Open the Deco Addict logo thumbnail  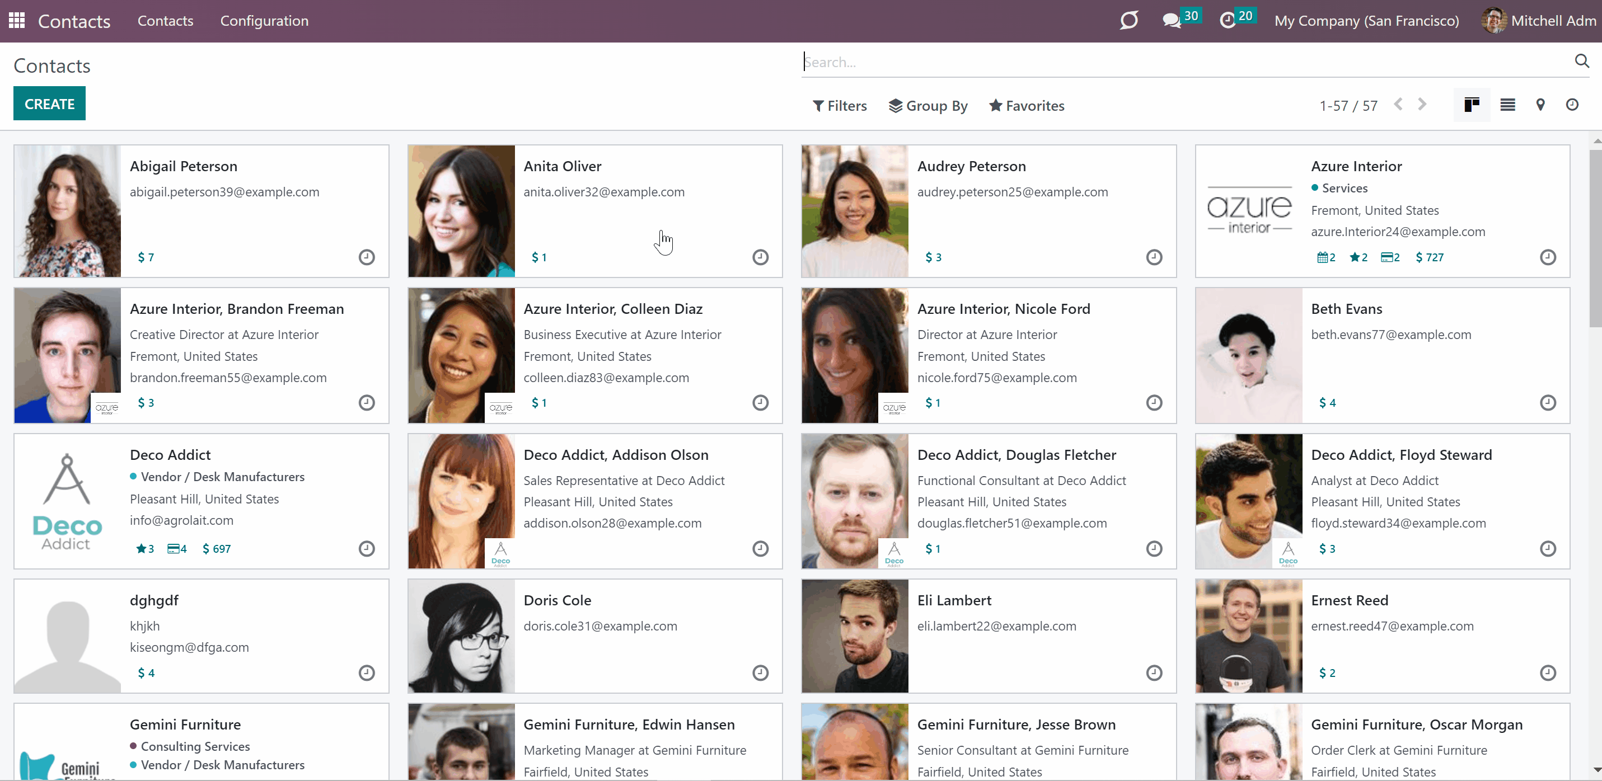(67, 501)
